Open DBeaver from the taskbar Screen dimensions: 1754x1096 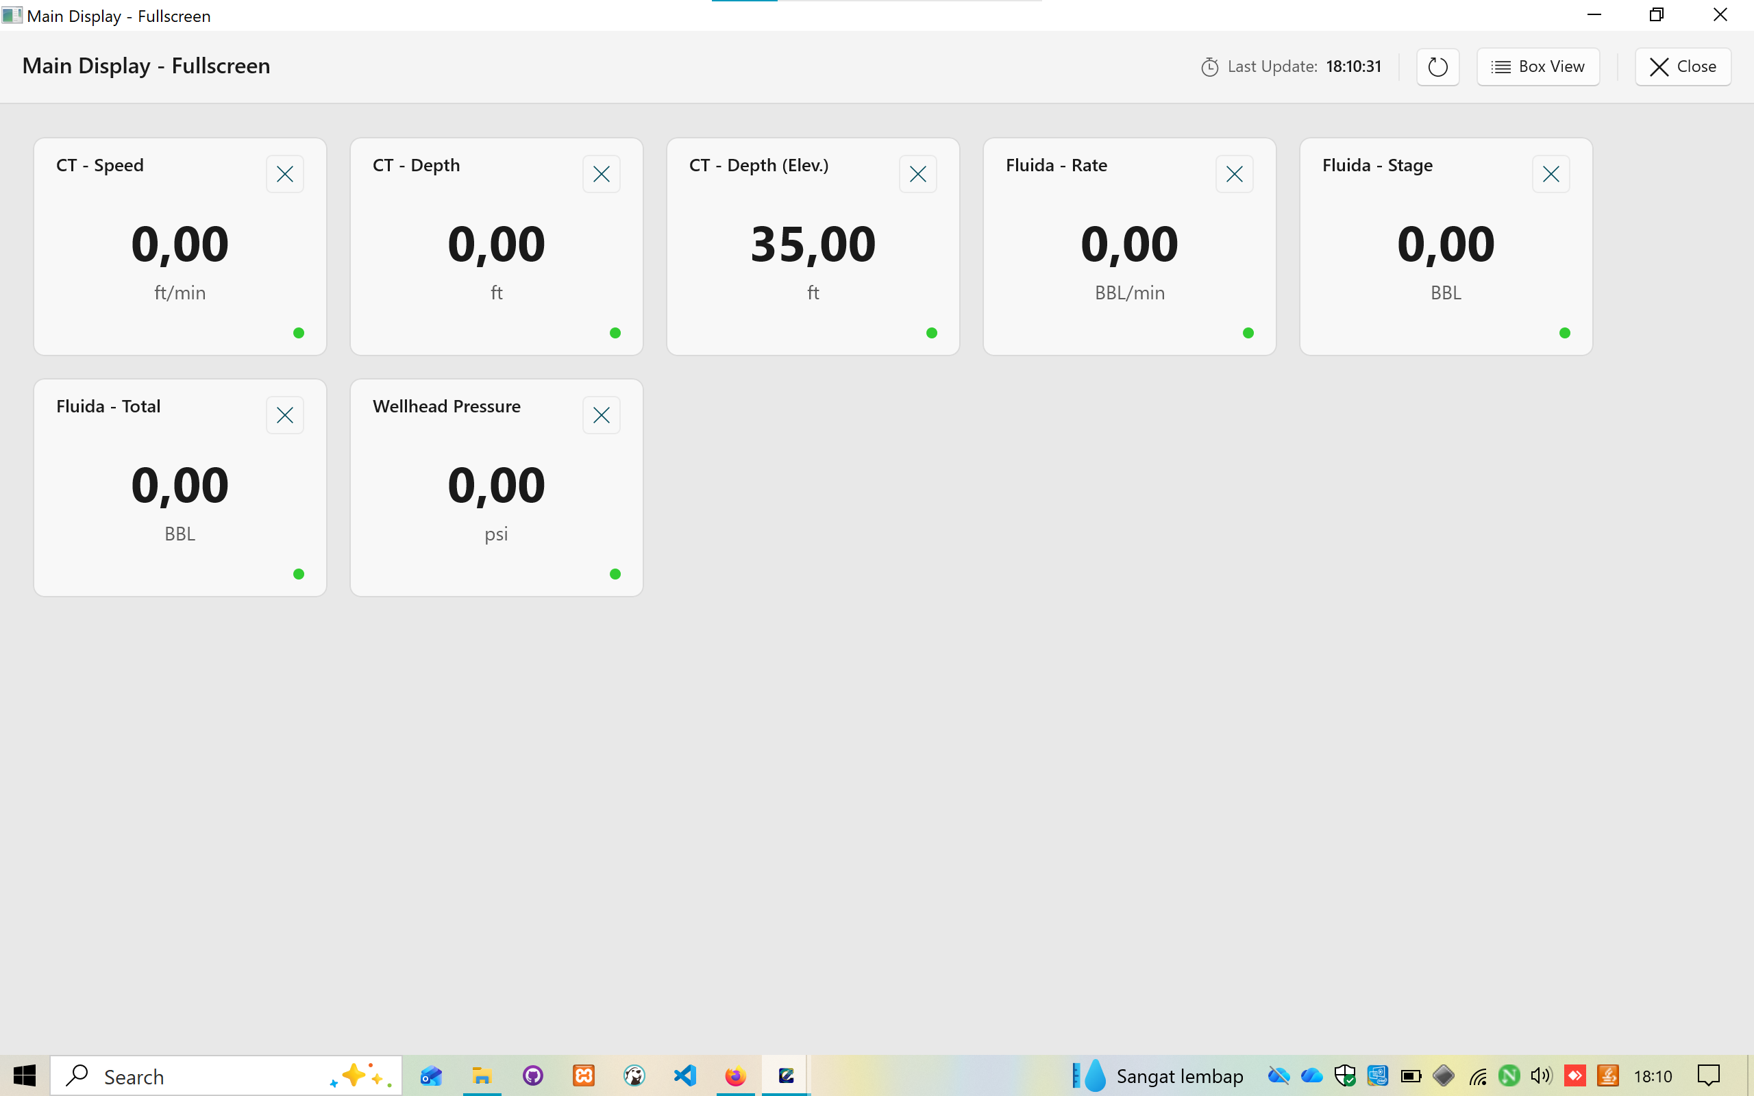click(634, 1075)
